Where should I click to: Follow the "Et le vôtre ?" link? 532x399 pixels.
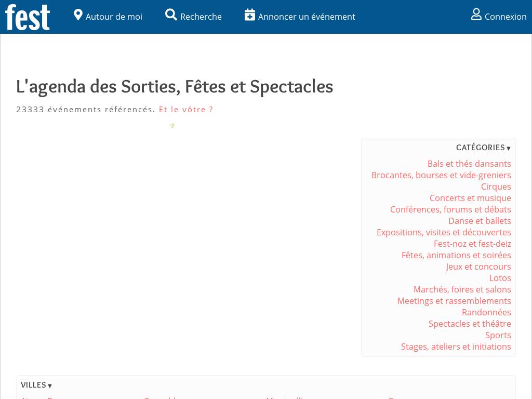(186, 110)
